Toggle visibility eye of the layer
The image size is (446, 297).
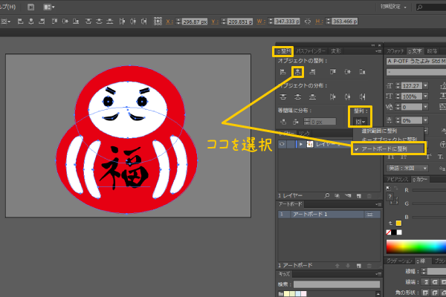[x=282, y=144]
